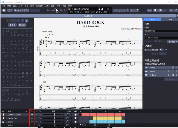Screen dimensions: 178x128
Task: Click the loop playback icon
Action: point(116,10)
